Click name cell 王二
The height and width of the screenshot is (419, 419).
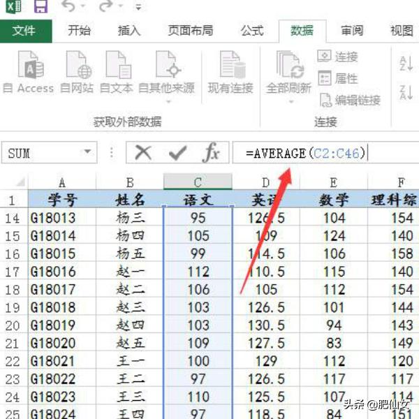click(x=130, y=379)
